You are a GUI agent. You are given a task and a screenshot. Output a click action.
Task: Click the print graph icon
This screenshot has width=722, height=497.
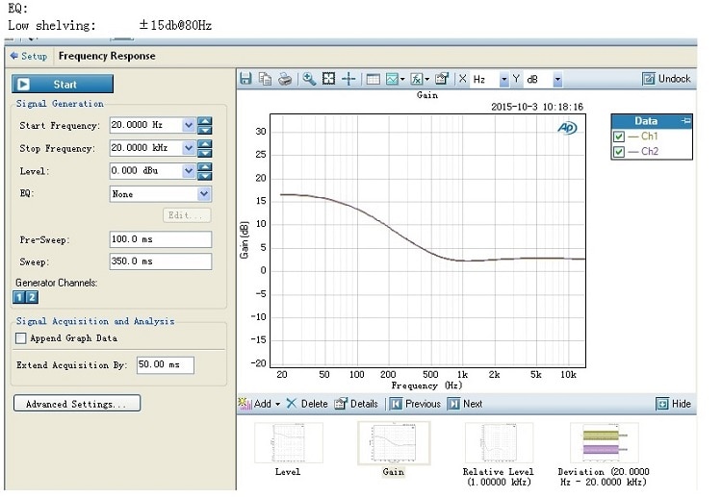(285, 79)
